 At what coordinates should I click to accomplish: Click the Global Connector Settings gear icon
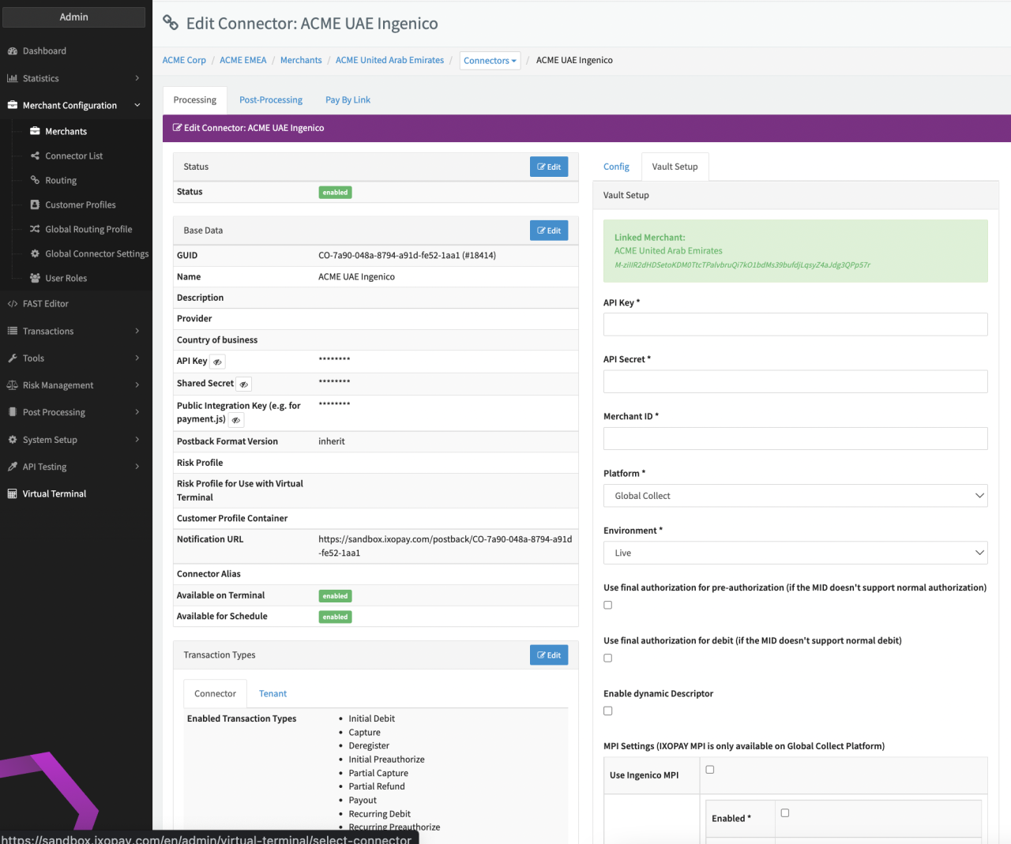[x=35, y=253]
